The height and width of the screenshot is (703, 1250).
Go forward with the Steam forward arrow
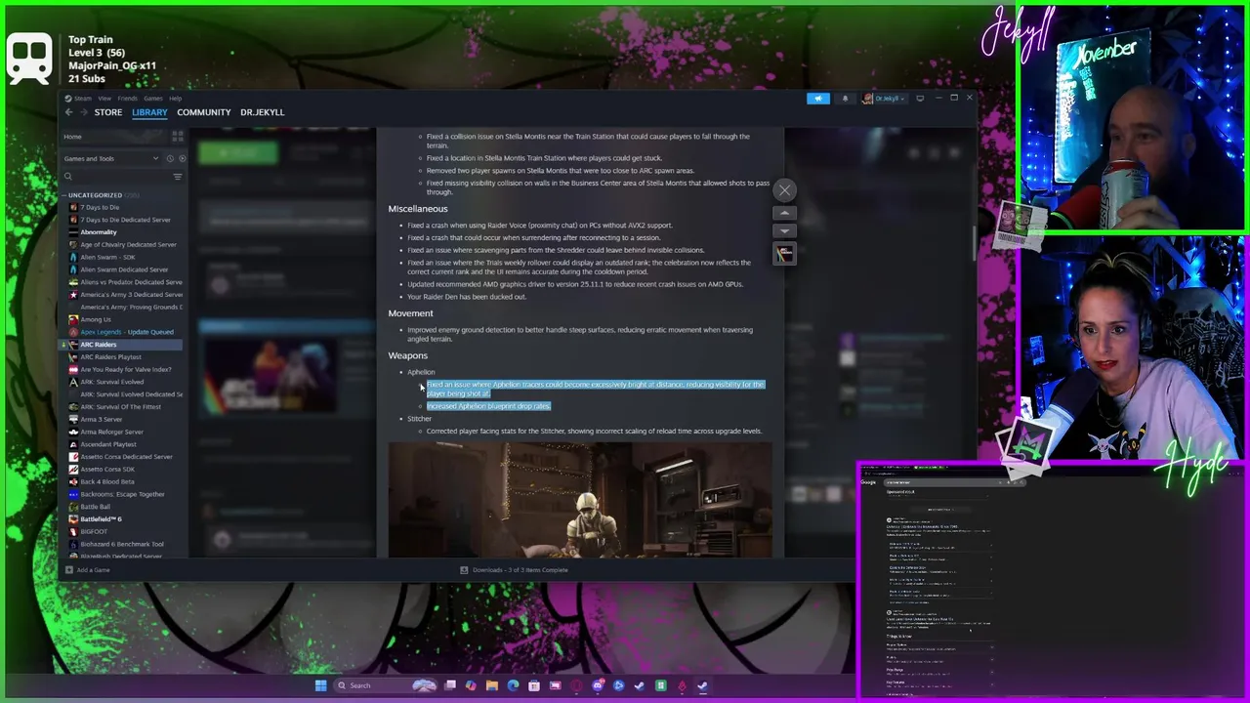pyautogui.click(x=82, y=112)
